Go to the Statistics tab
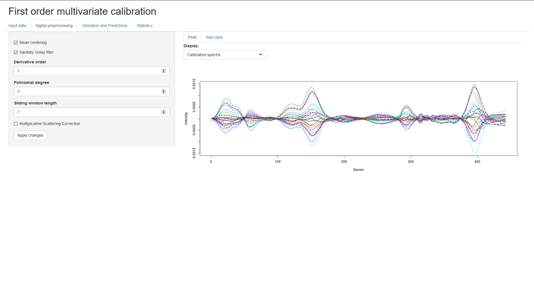This screenshot has height=300, width=534. [x=144, y=26]
